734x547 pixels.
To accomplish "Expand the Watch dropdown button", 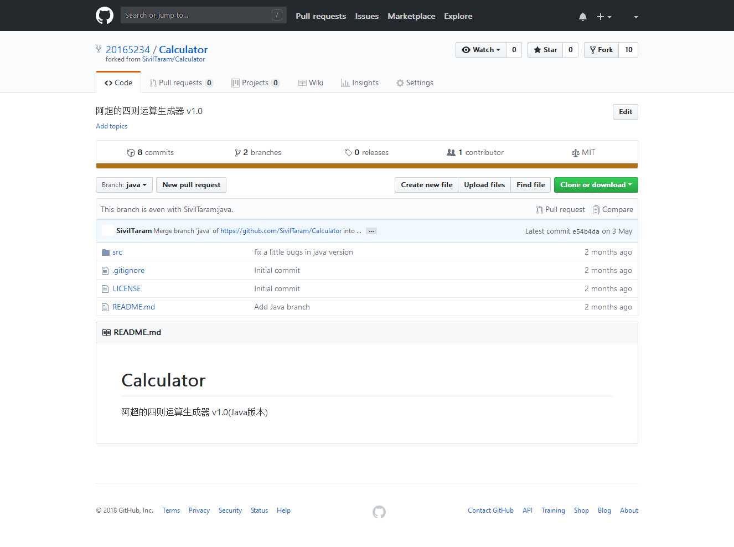I will pos(480,50).
